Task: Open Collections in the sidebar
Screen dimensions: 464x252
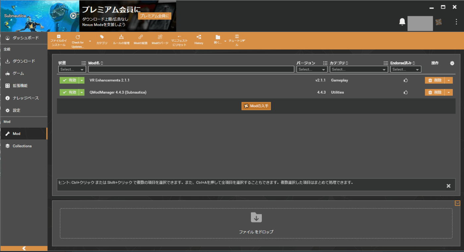Action: point(24,146)
